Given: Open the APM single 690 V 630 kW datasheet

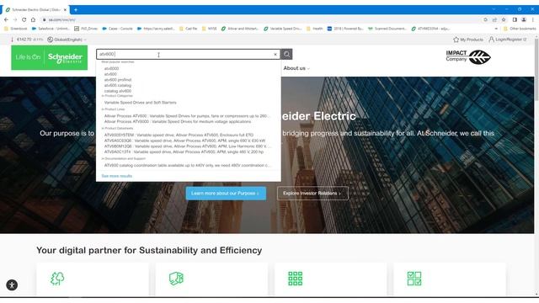Looking at the screenshot, I should point(184,141).
